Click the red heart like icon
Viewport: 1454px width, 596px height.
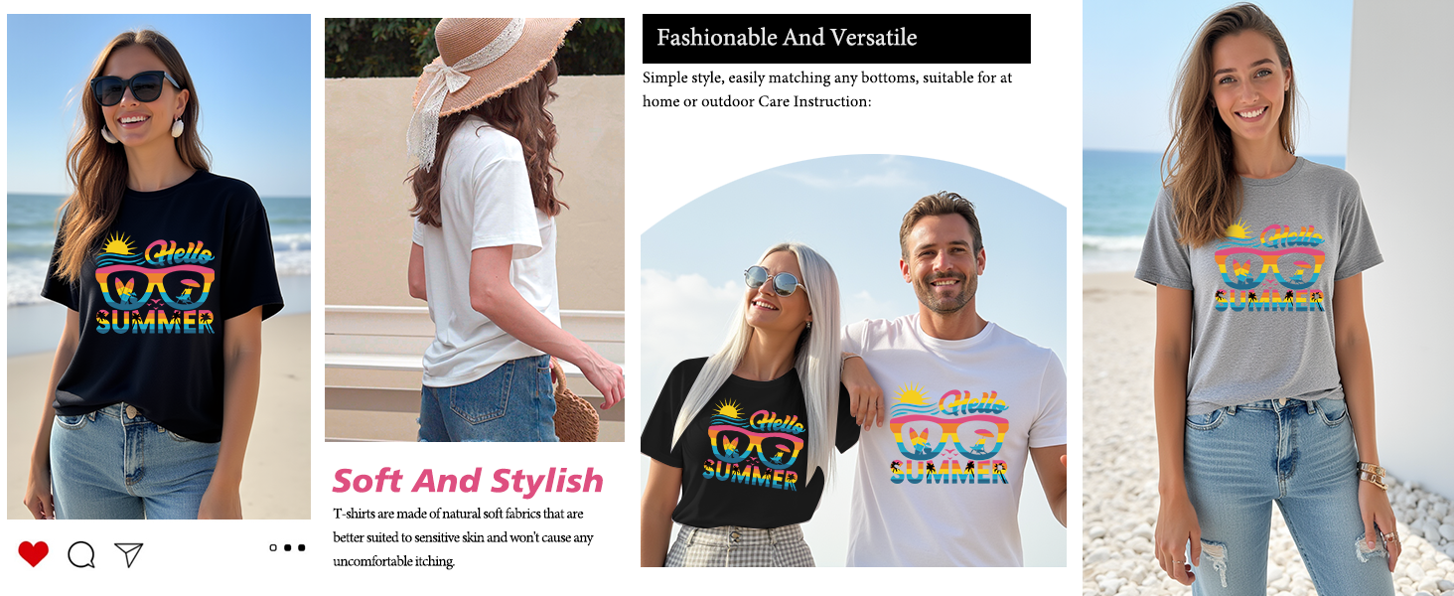click(33, 554)
